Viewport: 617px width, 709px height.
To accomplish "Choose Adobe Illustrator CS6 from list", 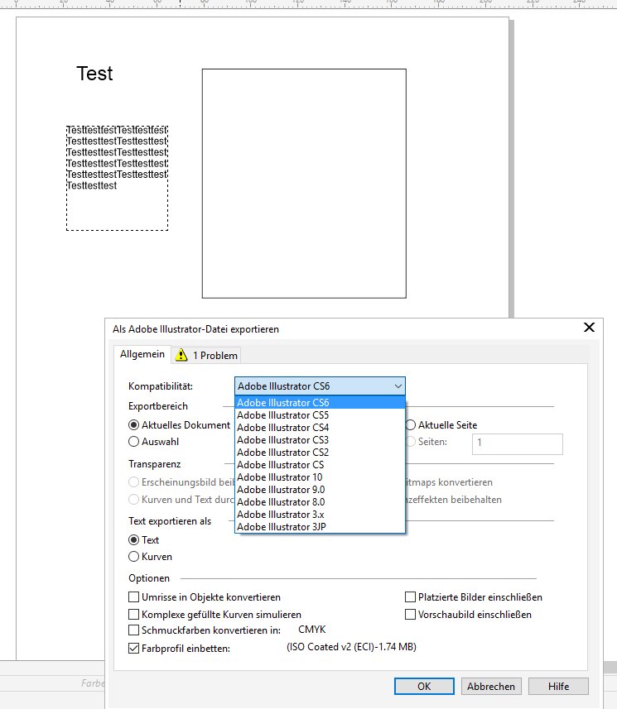I will coord(320,402).
